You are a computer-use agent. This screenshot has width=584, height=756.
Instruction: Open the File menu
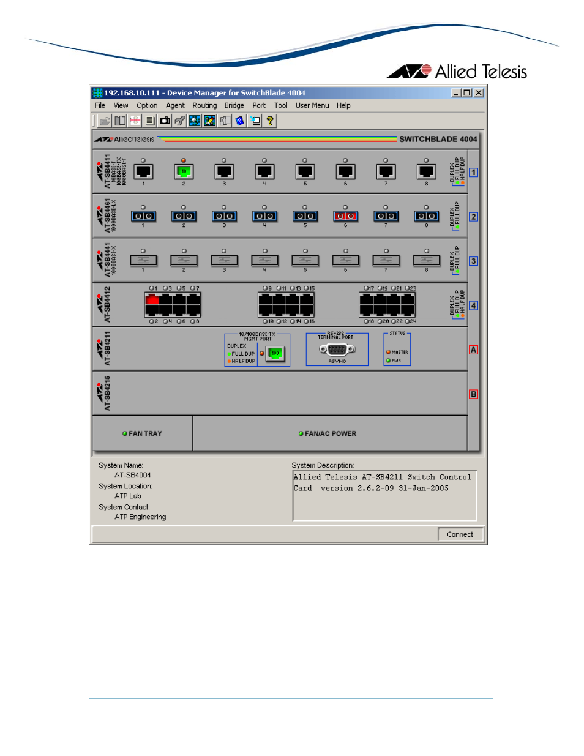click(x=100, y=106)
